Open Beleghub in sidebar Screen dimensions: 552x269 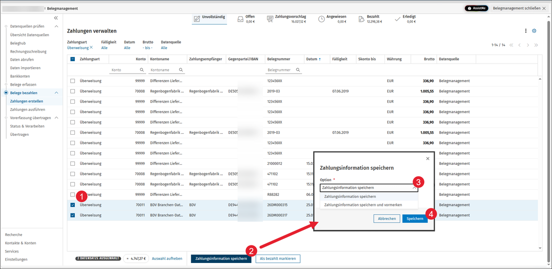[x=17, y=43]
